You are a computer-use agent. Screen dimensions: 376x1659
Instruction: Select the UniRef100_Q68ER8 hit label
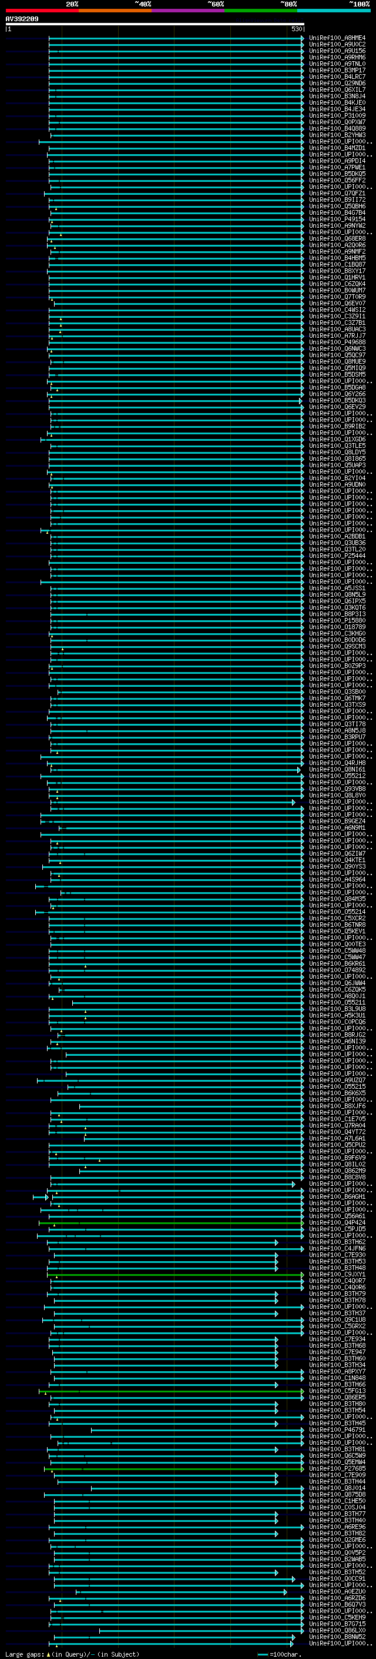337,238
